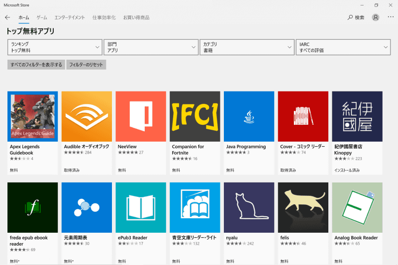
Task: Open the Kinokuniya Kinoppy app icon
Action: [x=357, y=116]
